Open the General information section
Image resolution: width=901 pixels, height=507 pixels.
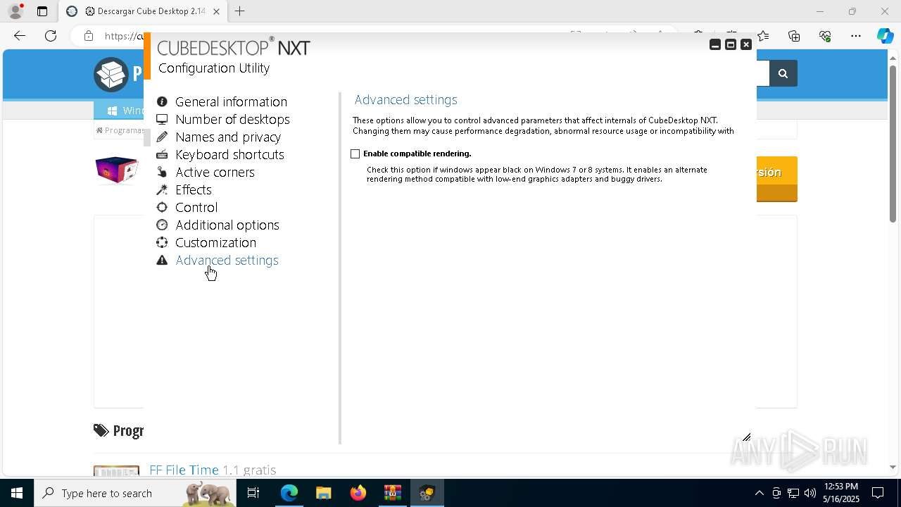[x=231, y=101]
